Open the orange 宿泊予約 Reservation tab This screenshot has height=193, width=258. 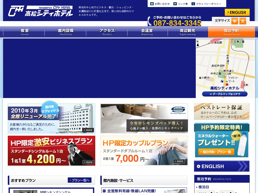click(232, 32)
